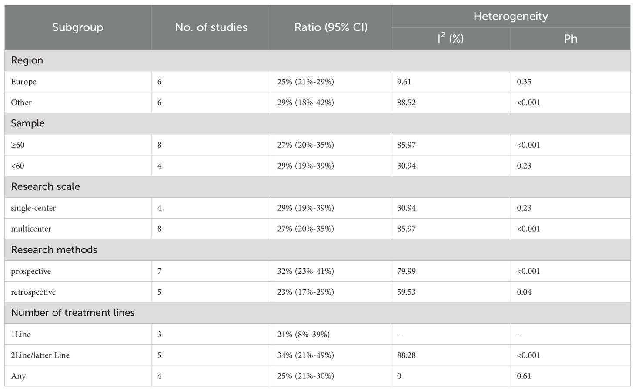Click the 2Line/latter Line cell

(40, 355)
